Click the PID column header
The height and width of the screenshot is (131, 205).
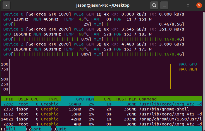coord(9,99)
